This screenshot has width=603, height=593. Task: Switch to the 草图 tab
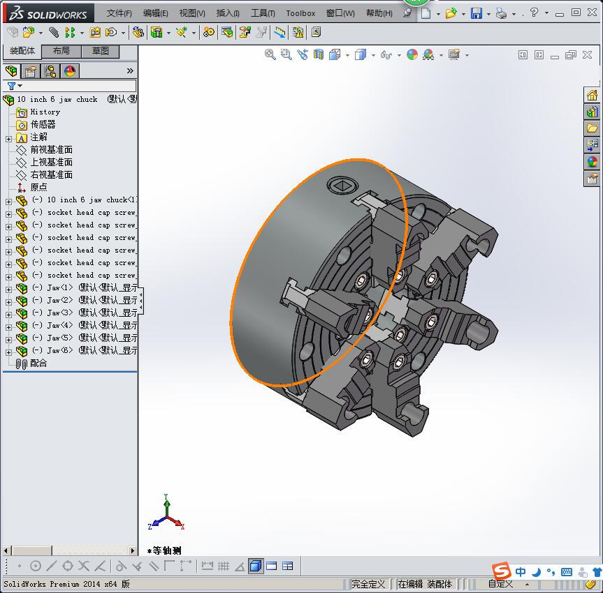(101, 51)
